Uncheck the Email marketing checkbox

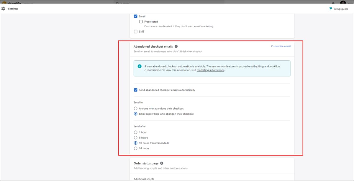[x=136, y=16]
